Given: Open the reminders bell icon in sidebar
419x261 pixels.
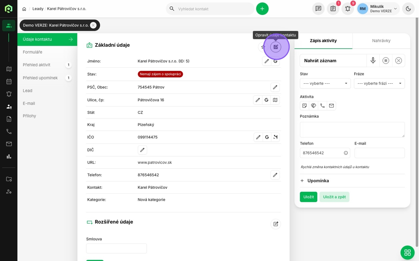Looking at the screenshot, I should pyautogui.click(x=9, y=94).
